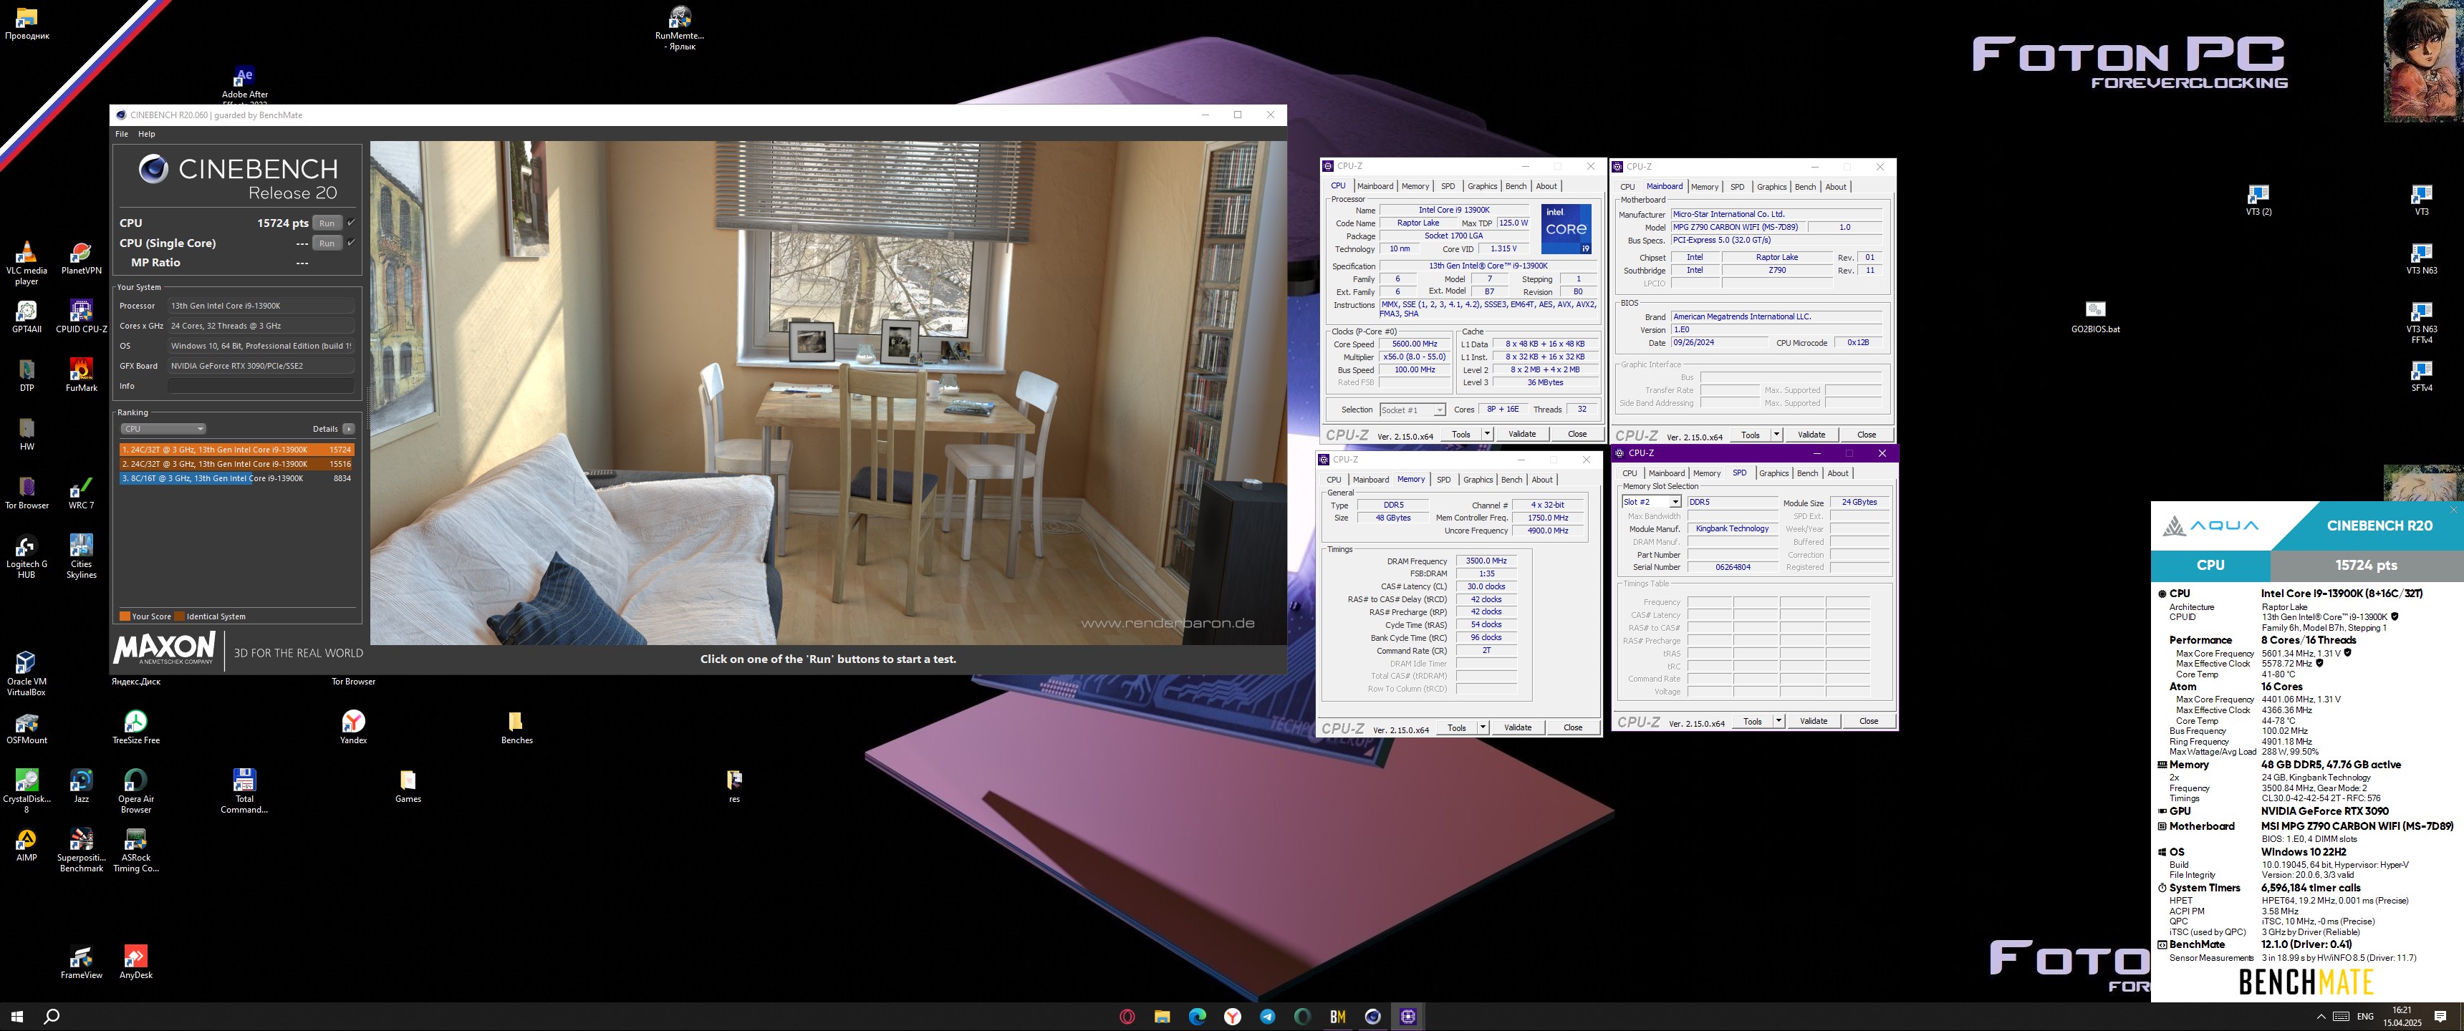
Task: Switch to SPD tab in CPU-Z Memory window
Action: 1443,480
